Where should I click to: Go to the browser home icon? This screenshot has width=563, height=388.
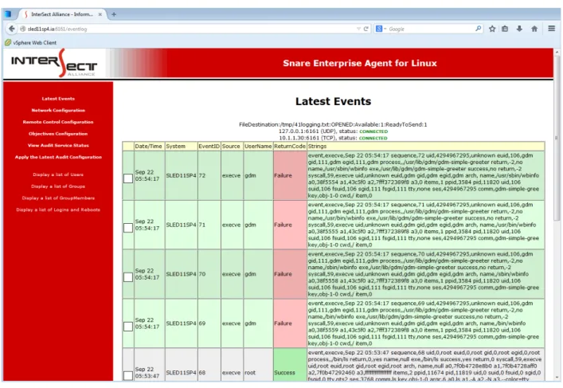pos(534,29)
